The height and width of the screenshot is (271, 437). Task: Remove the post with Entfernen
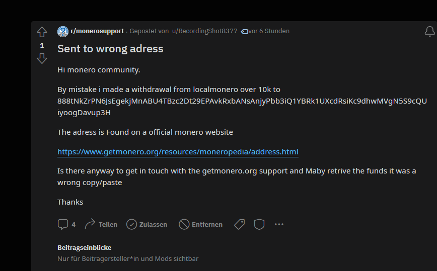coord(201,224)
